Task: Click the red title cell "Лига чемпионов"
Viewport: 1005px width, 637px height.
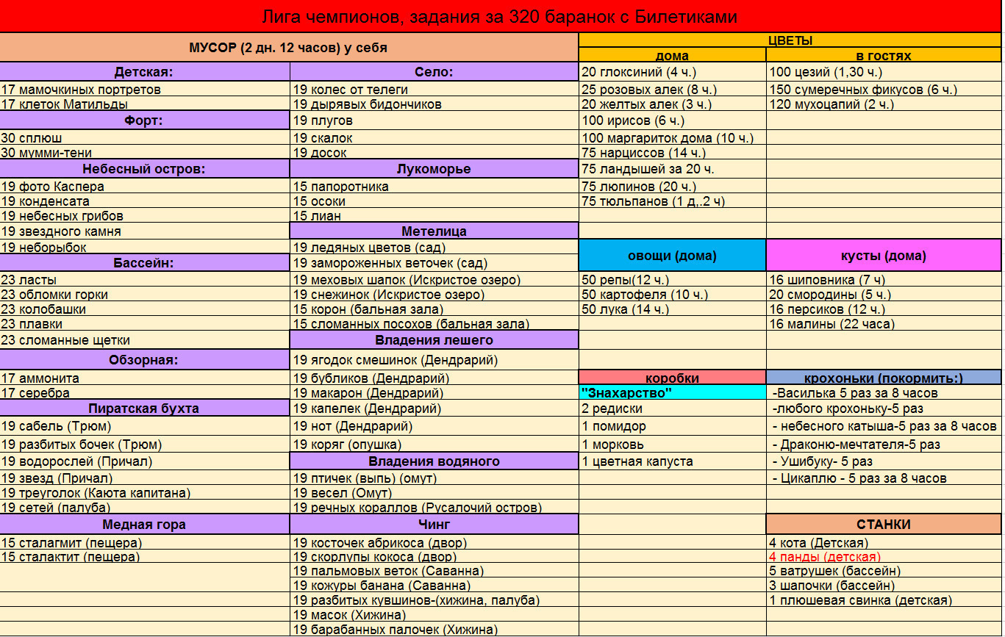Action: point(501,16)
